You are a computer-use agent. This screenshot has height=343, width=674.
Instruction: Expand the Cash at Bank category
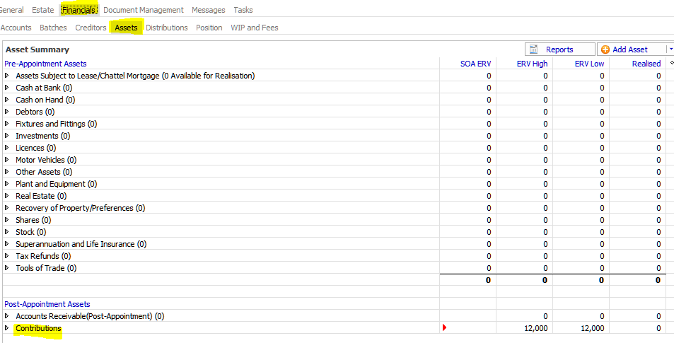(7, 88)
